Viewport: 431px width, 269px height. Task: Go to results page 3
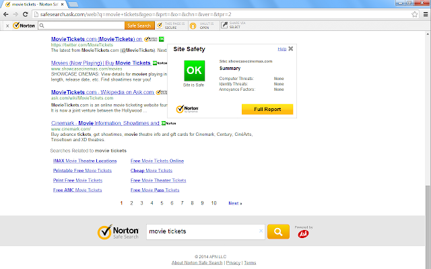click(141, 203)
